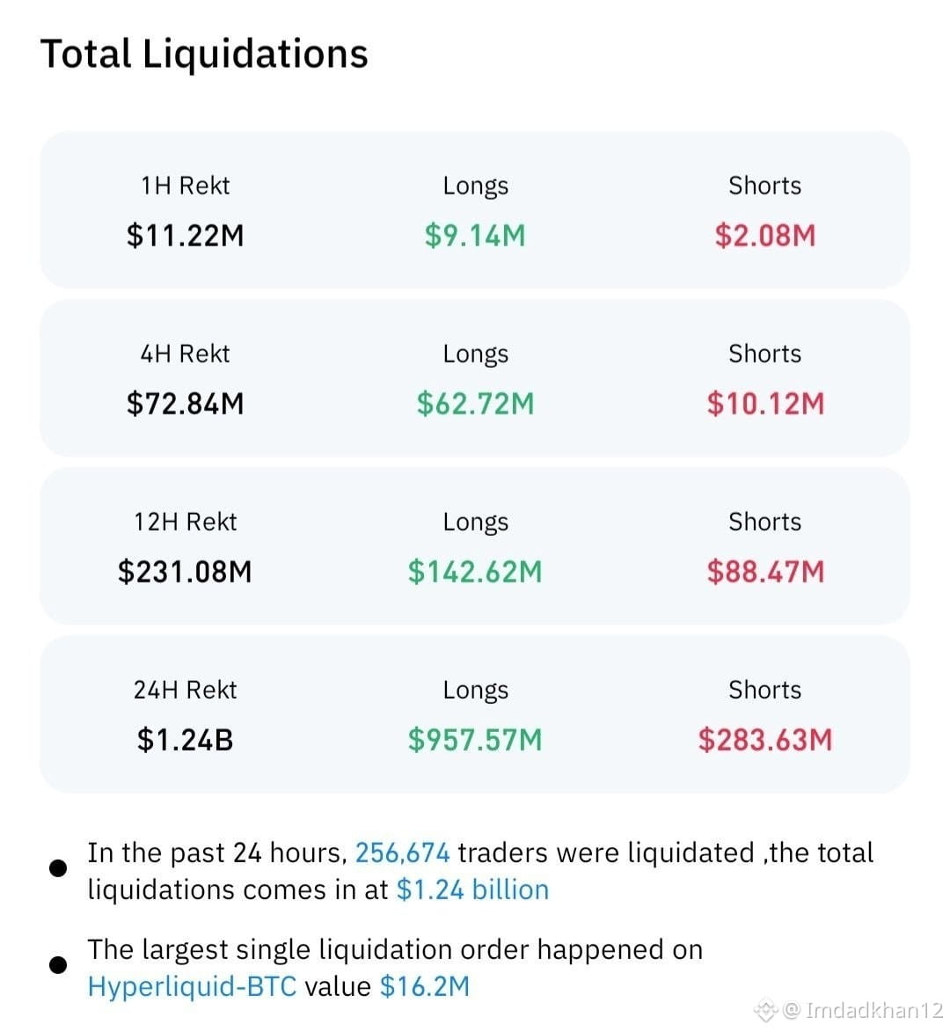This screenshot has width=950, height=1032.
Task: Open the $1.24 billion link
Action: (x=472, y=889)
